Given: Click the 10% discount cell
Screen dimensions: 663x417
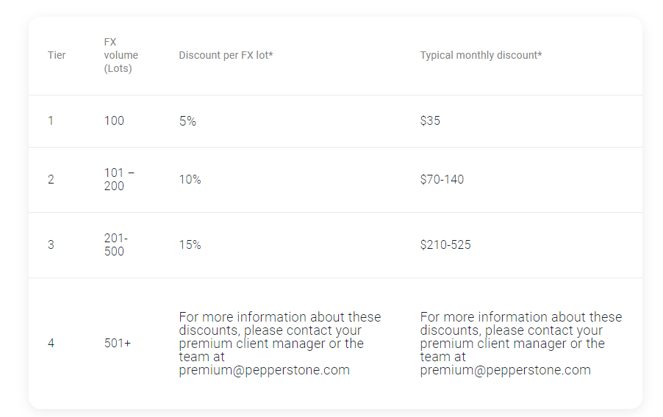Looking at the screenshot, I should pyautogui.click(x=190, y=180).
